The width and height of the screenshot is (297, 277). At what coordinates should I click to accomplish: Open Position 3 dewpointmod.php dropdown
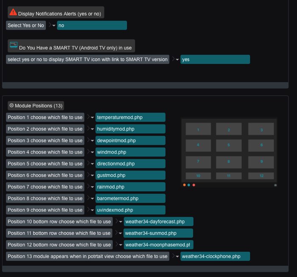coord(130,140)
